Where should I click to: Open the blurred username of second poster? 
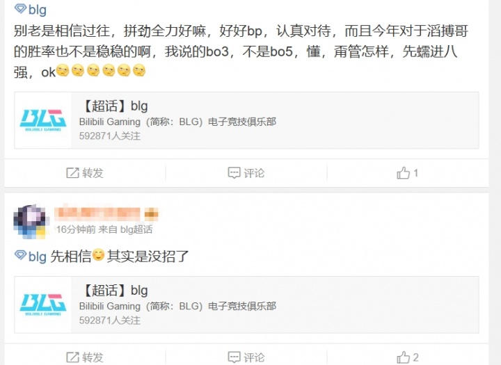[97, 213]
